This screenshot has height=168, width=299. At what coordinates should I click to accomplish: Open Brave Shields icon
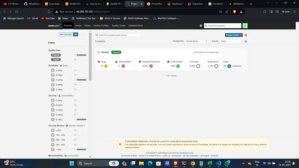(x=235, y=12)
